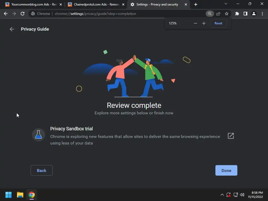
Task: Open the Extensions puzzle icon
Action: [x=237, y=14]
